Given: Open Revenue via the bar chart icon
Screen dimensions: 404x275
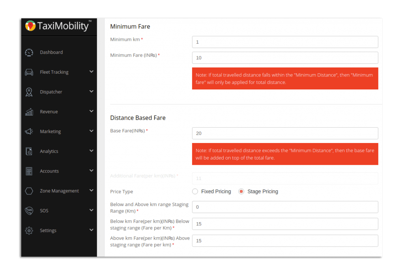Looking at the screenshot, I should [29, 111].
